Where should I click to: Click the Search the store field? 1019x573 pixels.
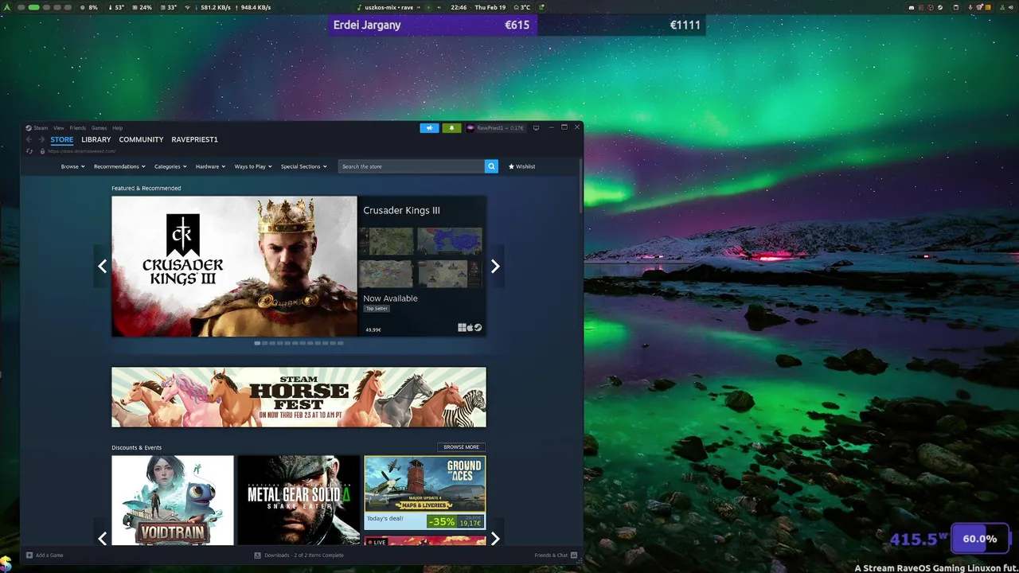click(x=412, y=166)
